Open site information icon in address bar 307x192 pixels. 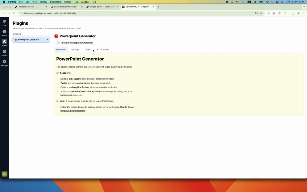coord(21,13)
